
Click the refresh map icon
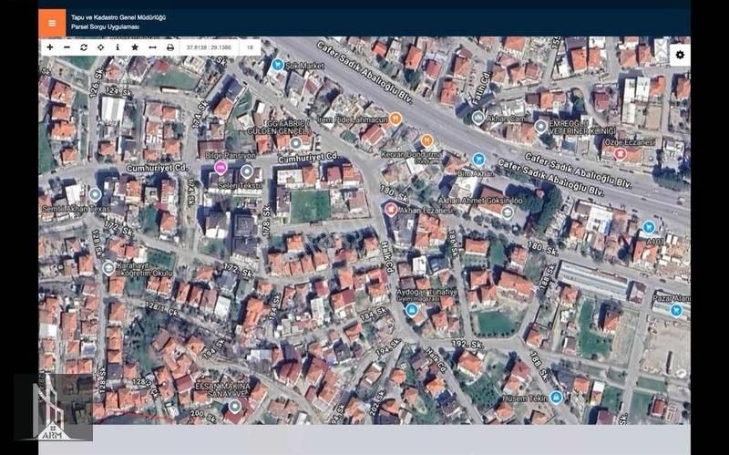pos(84,47)
